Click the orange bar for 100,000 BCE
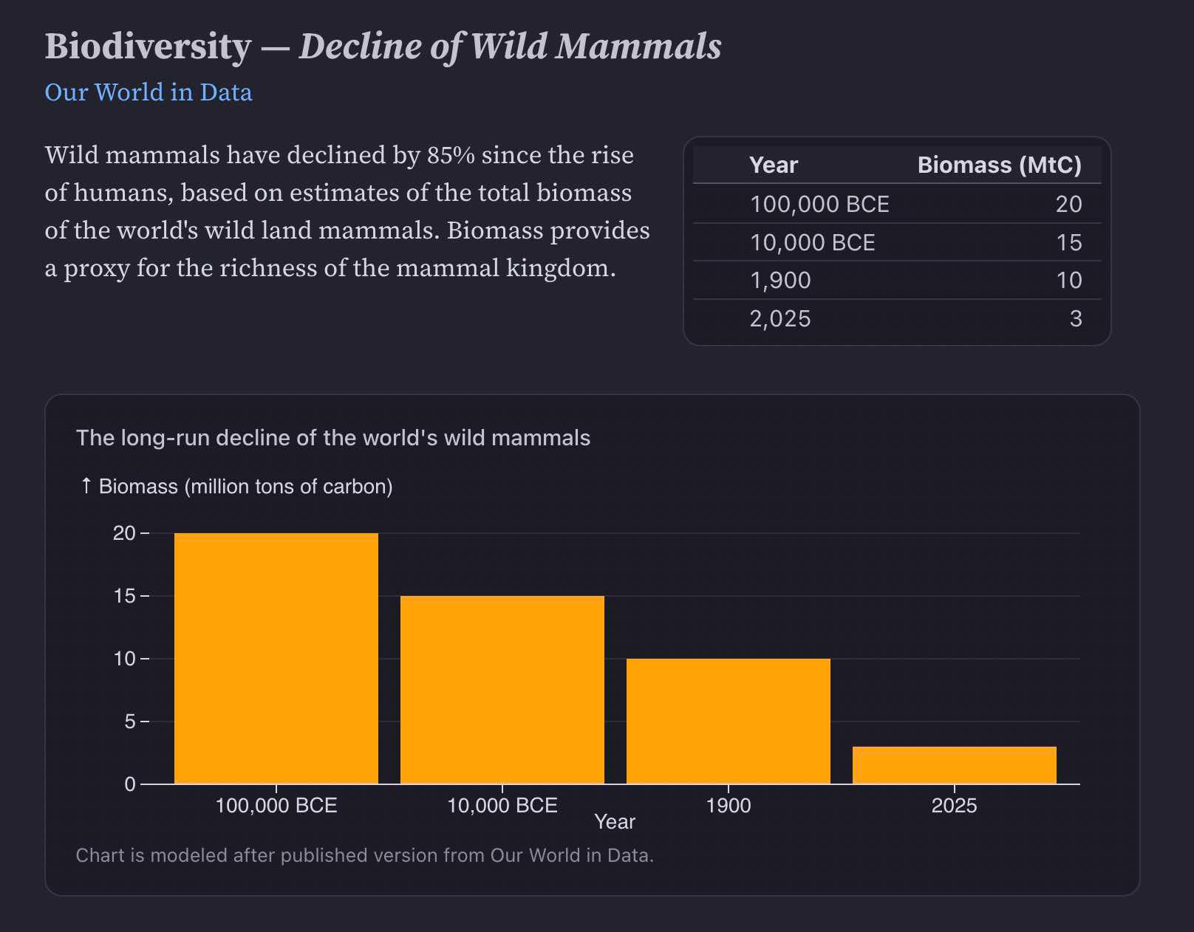 pyautogui.click(x=276, y=657)
